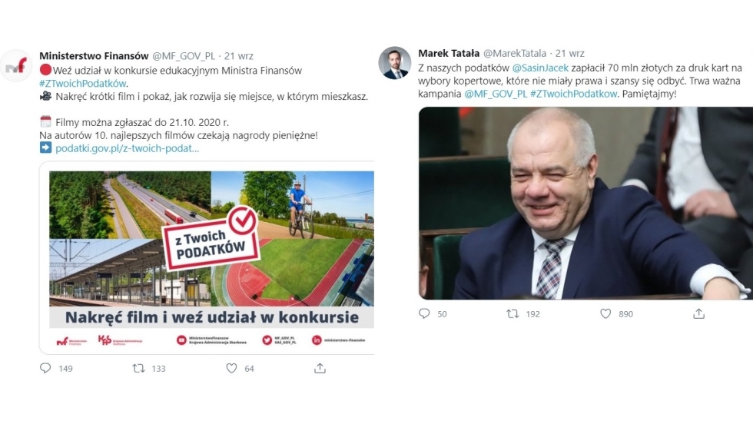Open @MF_GOV_PL mention in Tatała's tweet
753x424 pixels.
pyautogui.click(x=496, y=94)
